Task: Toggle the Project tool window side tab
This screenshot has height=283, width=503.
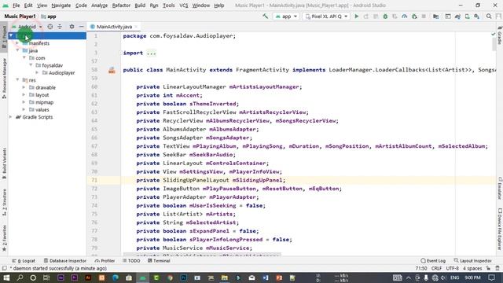Action: (x=4, y=37)
